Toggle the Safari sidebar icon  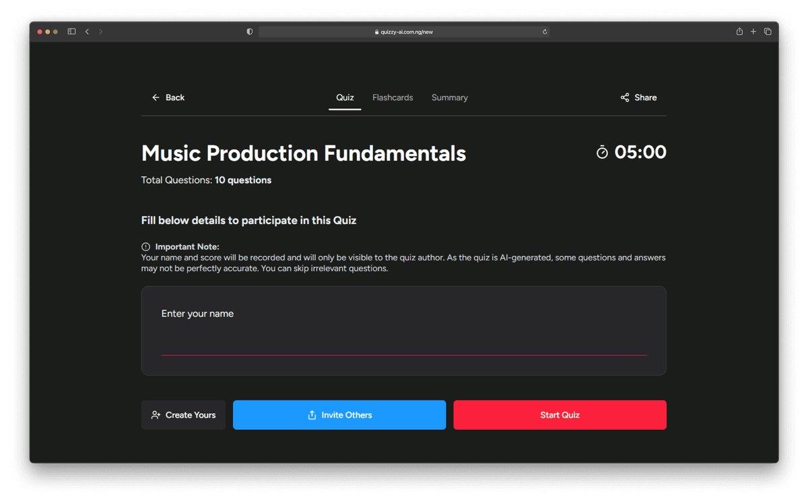pos(71,32)
